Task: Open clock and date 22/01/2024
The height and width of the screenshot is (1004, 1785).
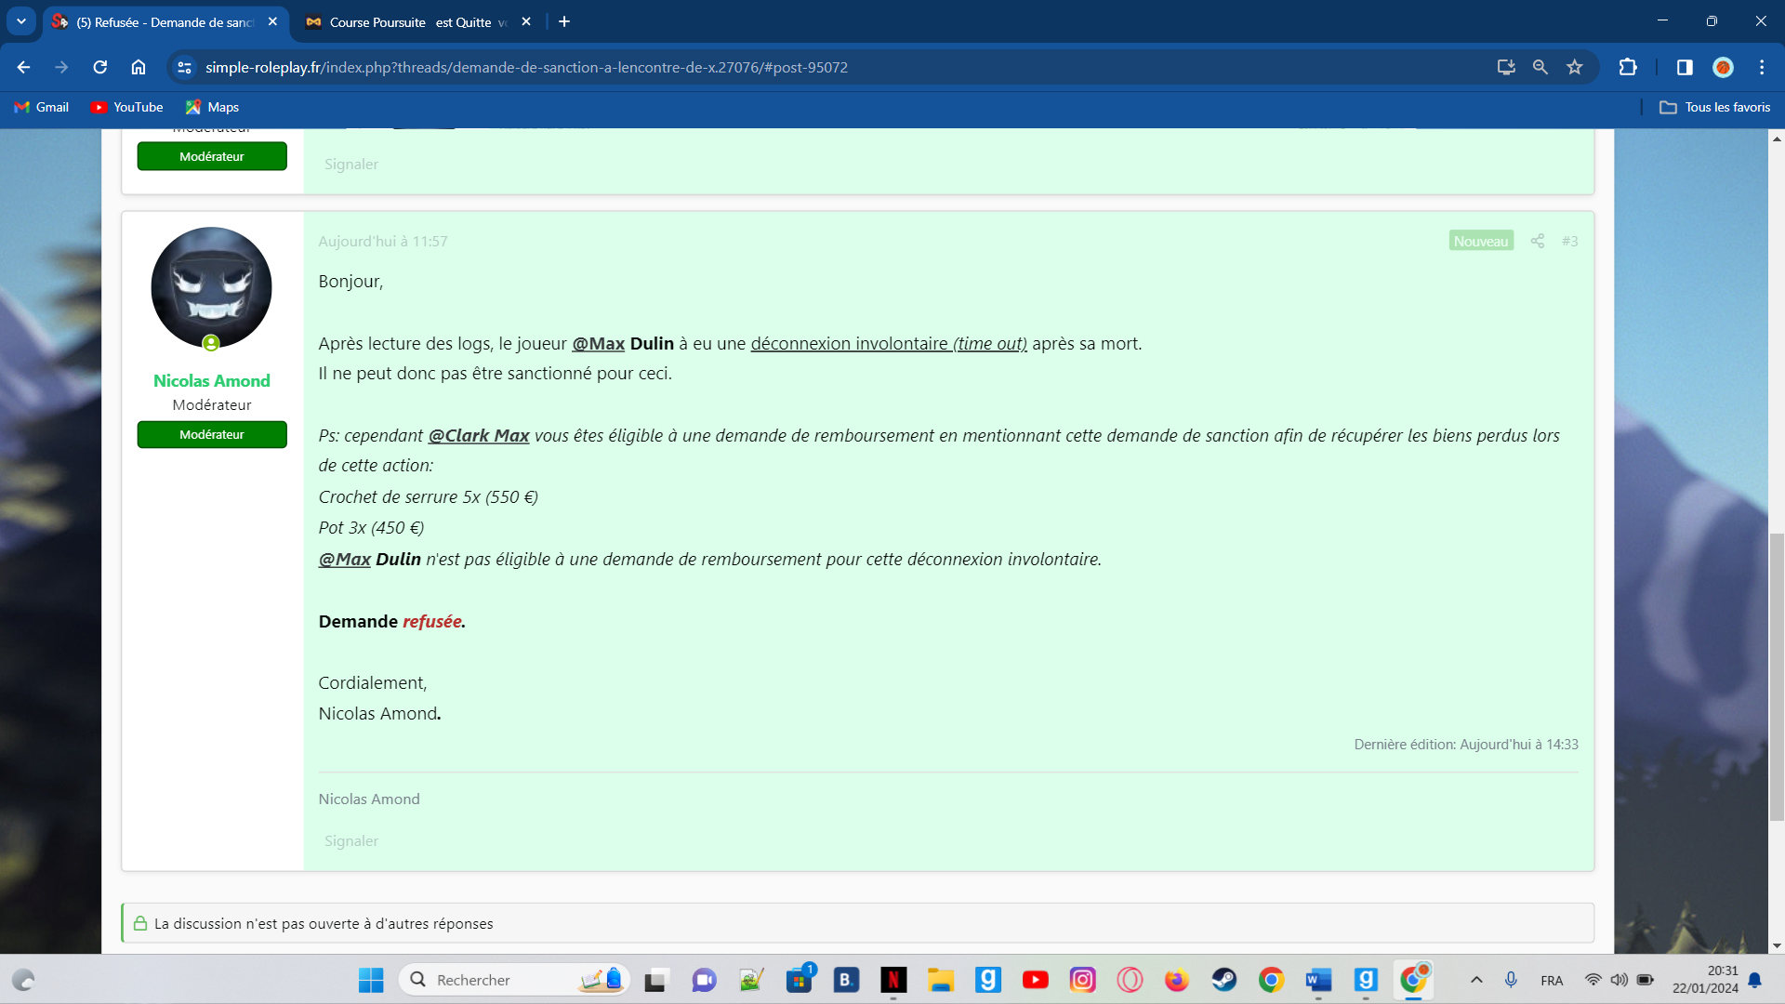Action: 1705,980
